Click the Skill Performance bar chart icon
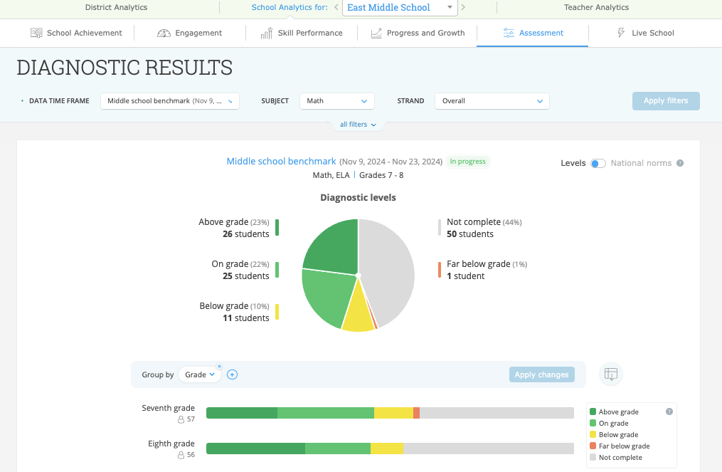 267,33
